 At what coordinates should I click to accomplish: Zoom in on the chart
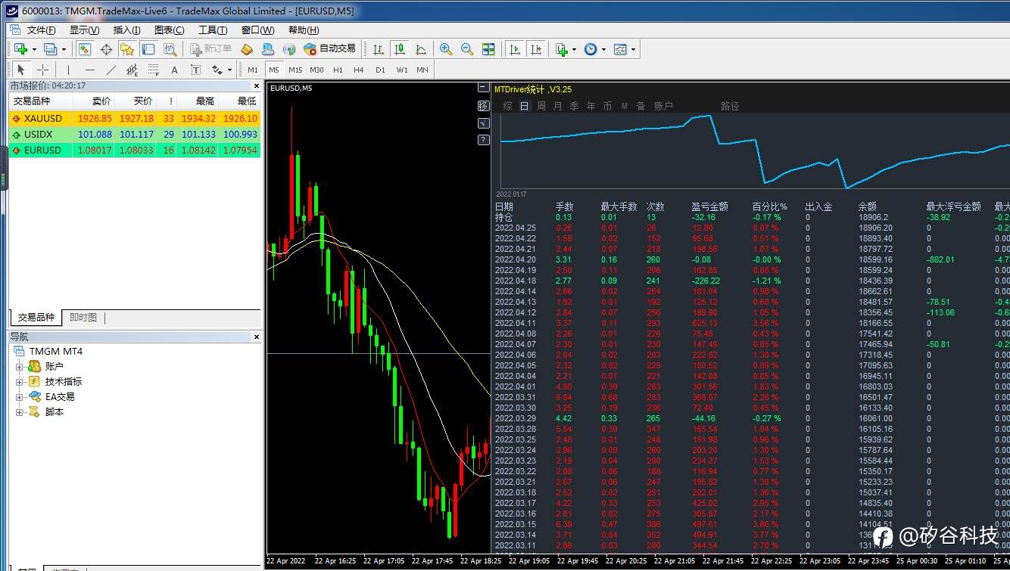[x=446, y=49]
